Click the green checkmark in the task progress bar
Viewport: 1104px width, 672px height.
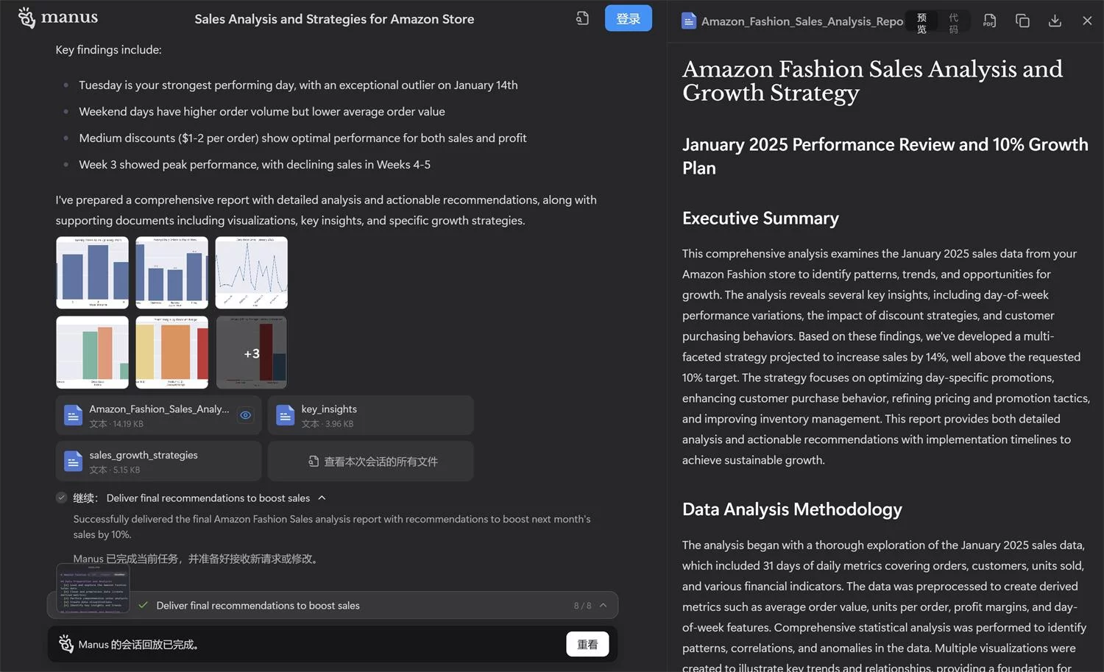click(143, 606)
